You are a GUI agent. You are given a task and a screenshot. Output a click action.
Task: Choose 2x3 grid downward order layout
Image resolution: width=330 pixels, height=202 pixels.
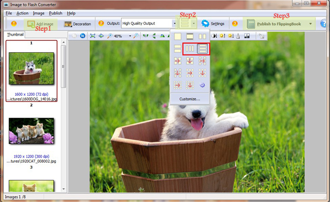(x=178, y=73)
